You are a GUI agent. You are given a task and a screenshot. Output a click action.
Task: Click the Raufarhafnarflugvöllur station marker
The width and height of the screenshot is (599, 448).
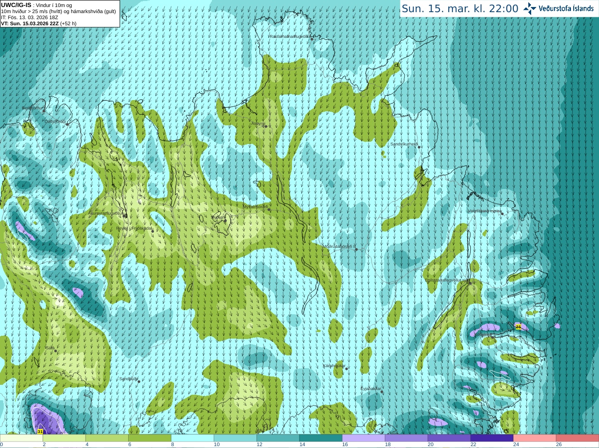tap(312, 39)
